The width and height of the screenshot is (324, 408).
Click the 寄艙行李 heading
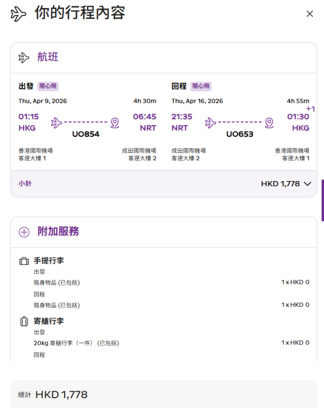click(49, 321)
